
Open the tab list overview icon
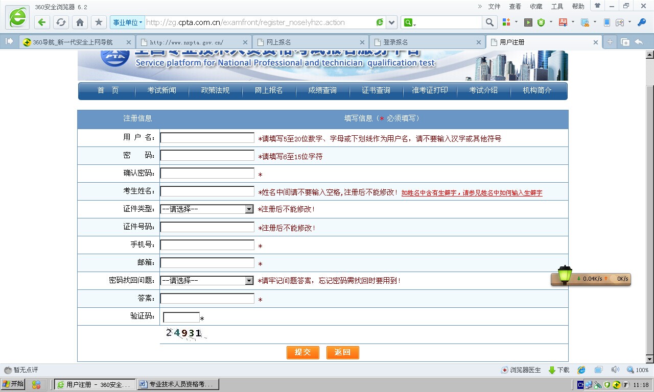click(x=624, y=42)
